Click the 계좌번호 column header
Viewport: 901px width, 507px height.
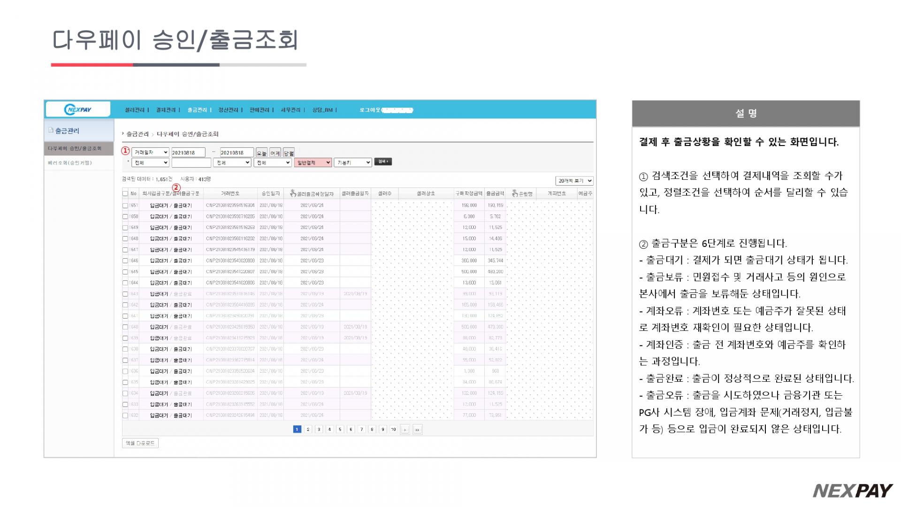point(557,193)
